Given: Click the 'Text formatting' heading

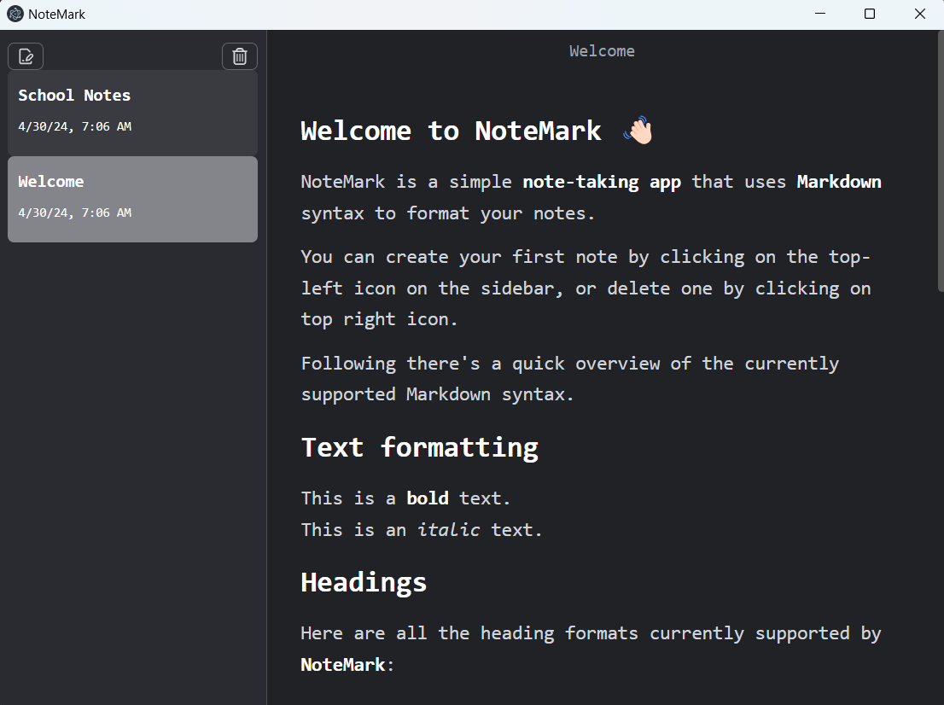Looking at the screenshot, I should click(x=420, y=448).
